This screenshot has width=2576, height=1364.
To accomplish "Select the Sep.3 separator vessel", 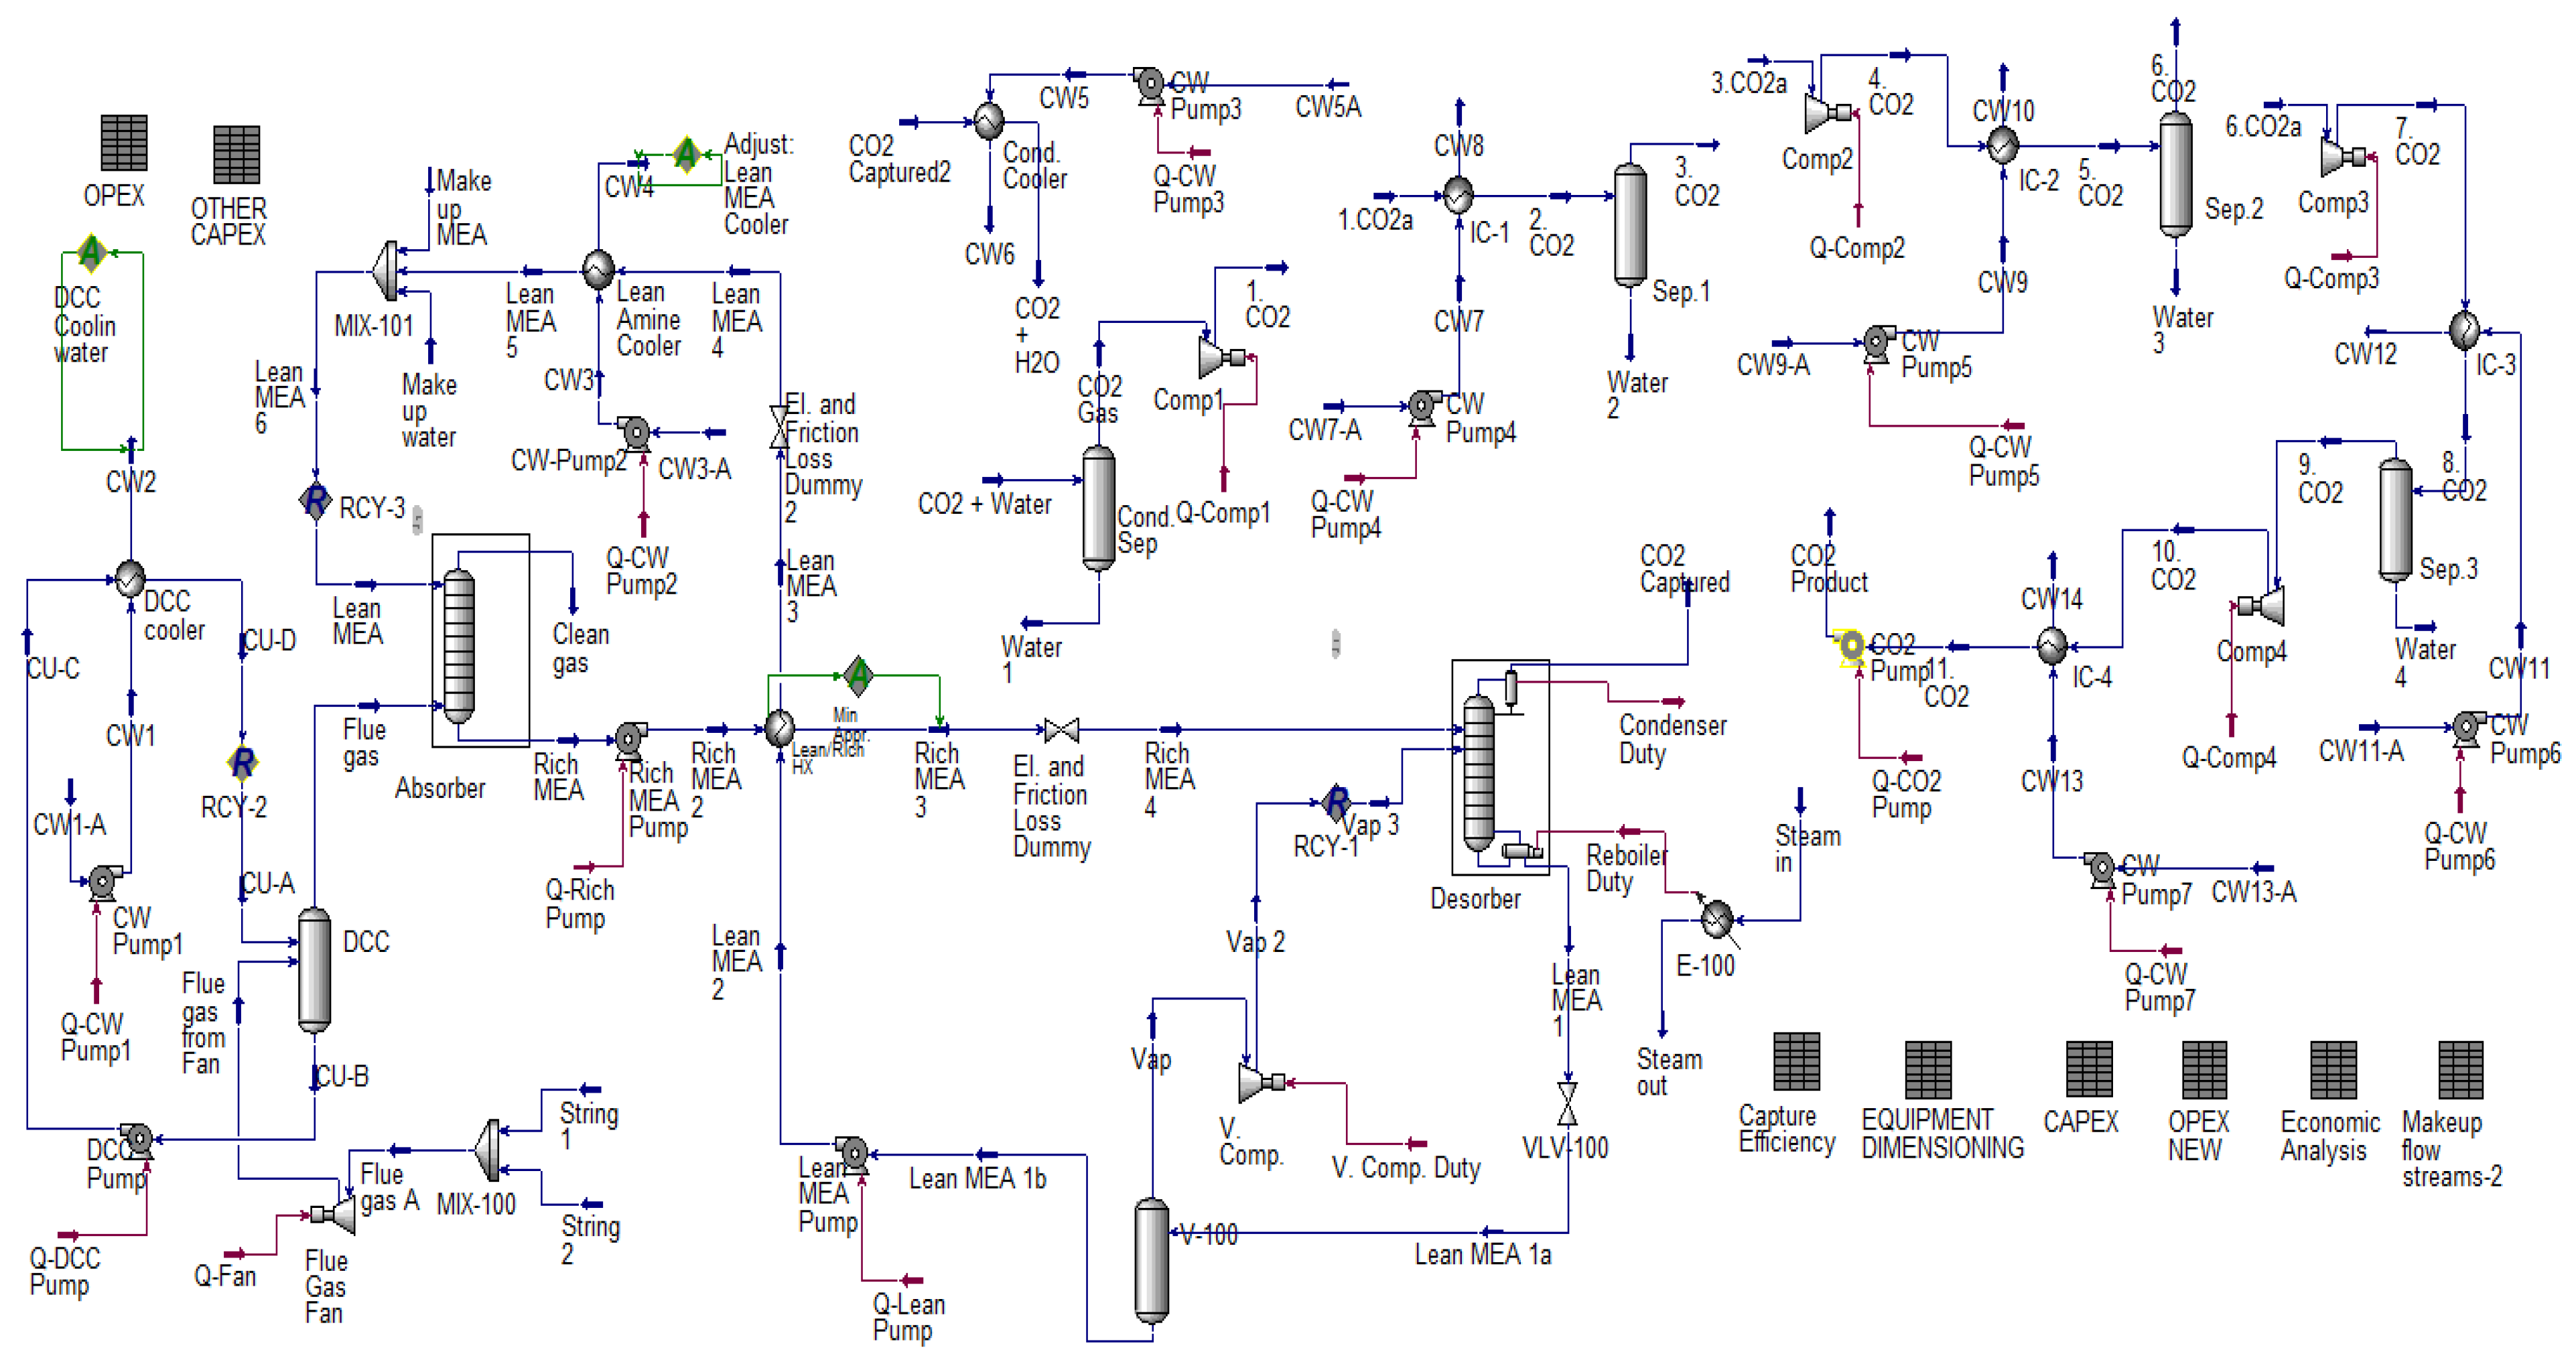I will coord(2395,520).
